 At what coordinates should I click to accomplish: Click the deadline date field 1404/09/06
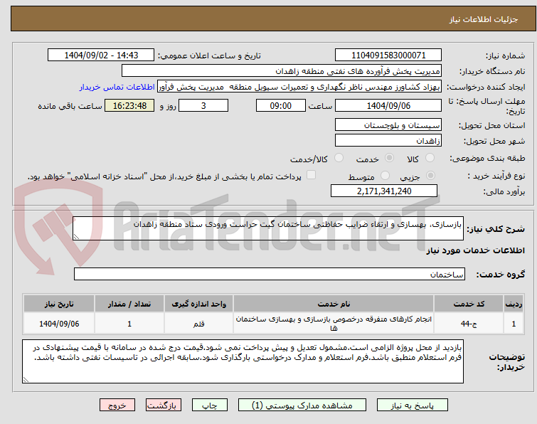[388, 105]
